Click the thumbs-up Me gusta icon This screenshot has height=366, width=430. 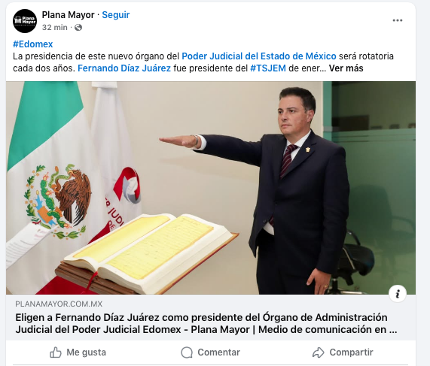point(56,352)
